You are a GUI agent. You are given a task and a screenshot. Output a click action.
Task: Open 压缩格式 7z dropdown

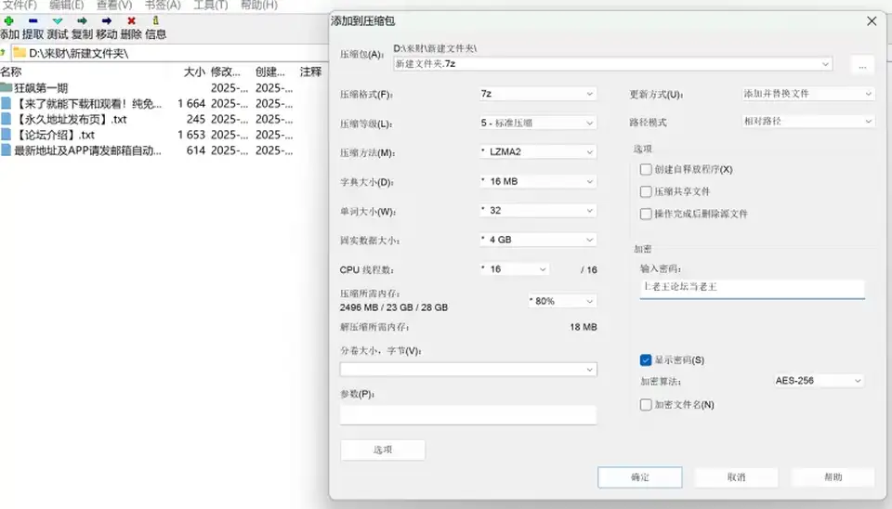pos(538,94)
